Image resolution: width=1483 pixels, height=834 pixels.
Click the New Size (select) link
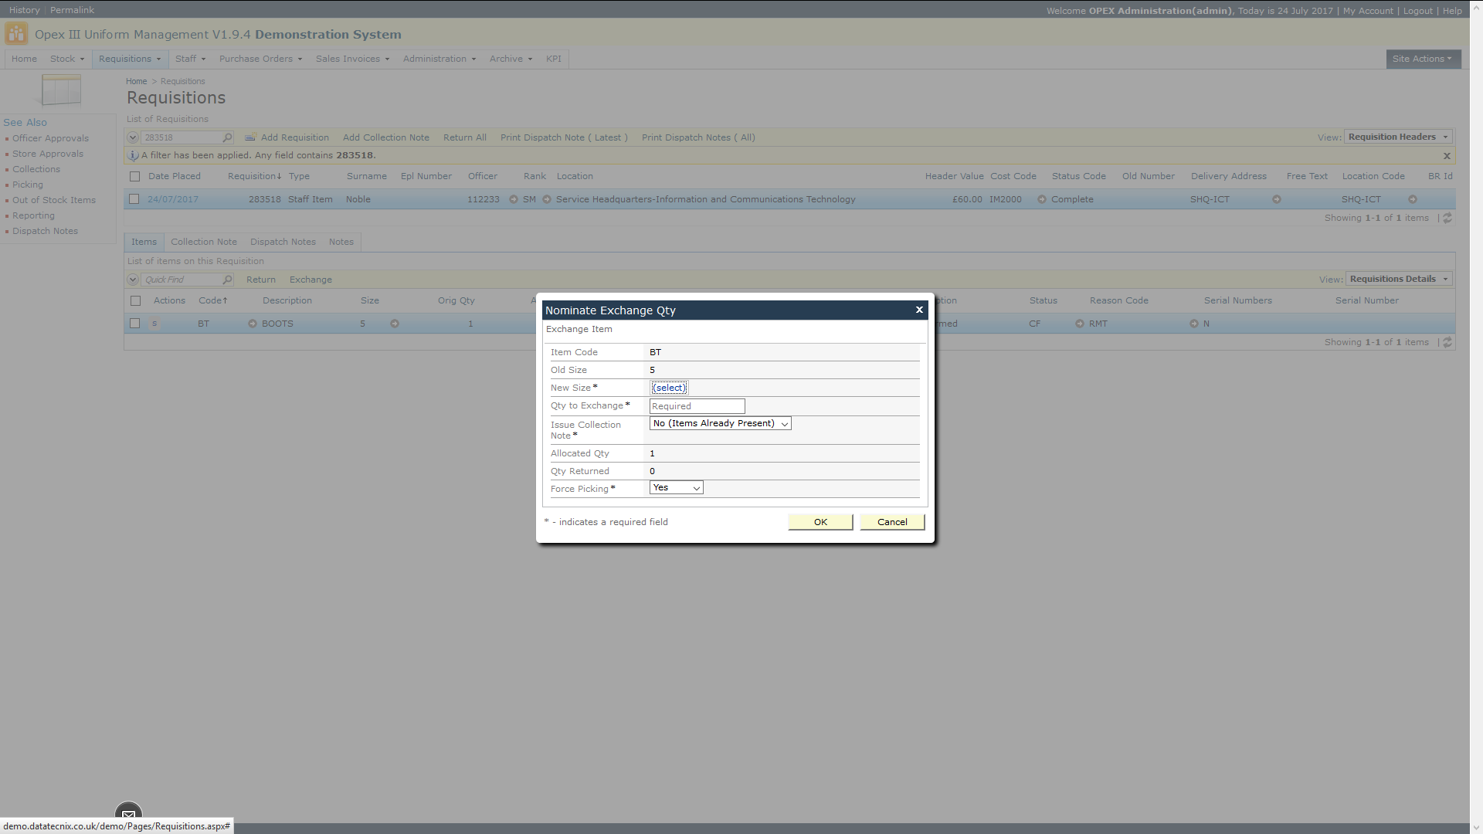669,388
